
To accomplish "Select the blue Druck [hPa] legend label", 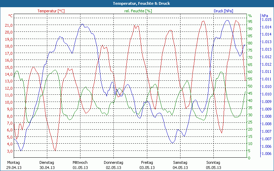I will [x=223, y=11].
